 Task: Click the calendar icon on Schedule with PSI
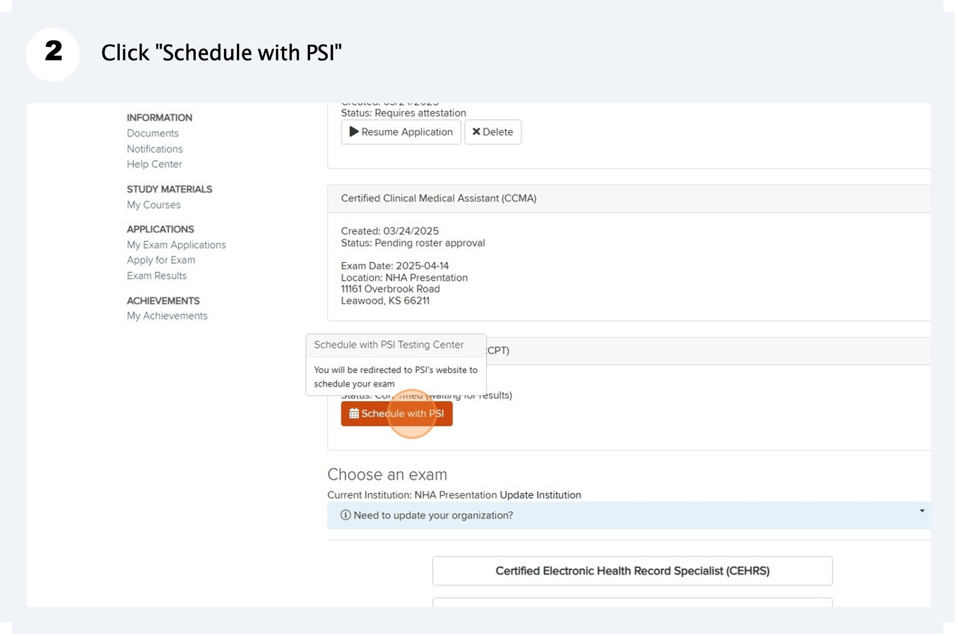point(354,413)
